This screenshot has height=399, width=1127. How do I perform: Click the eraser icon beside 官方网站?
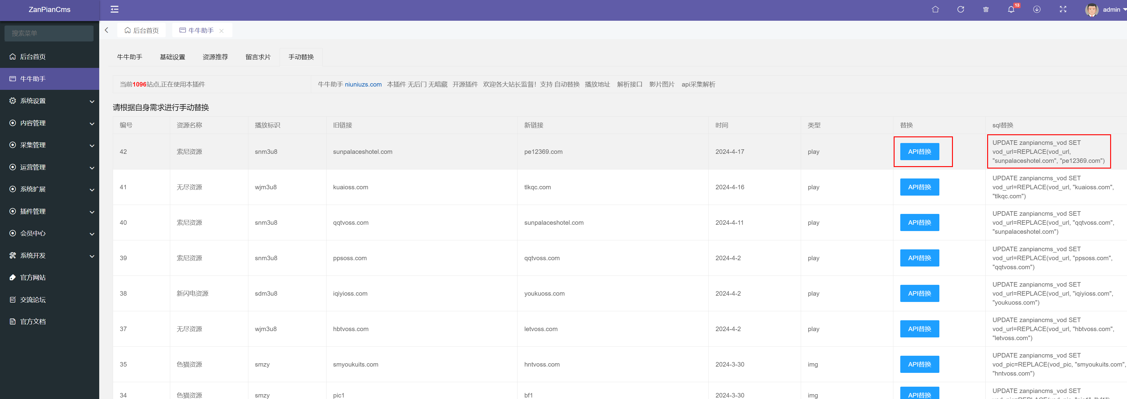pos(13,278)
